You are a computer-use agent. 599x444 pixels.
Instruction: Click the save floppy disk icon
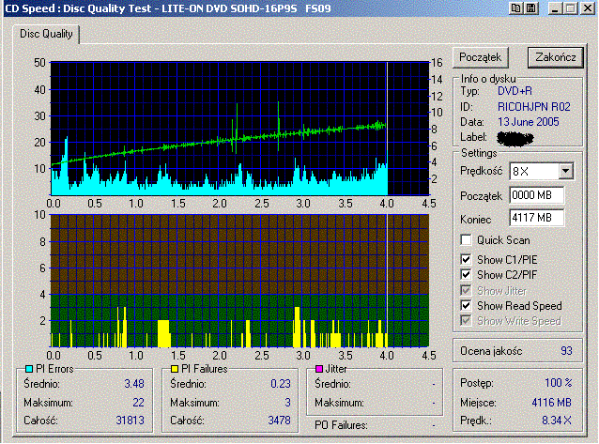click(531, 8)
